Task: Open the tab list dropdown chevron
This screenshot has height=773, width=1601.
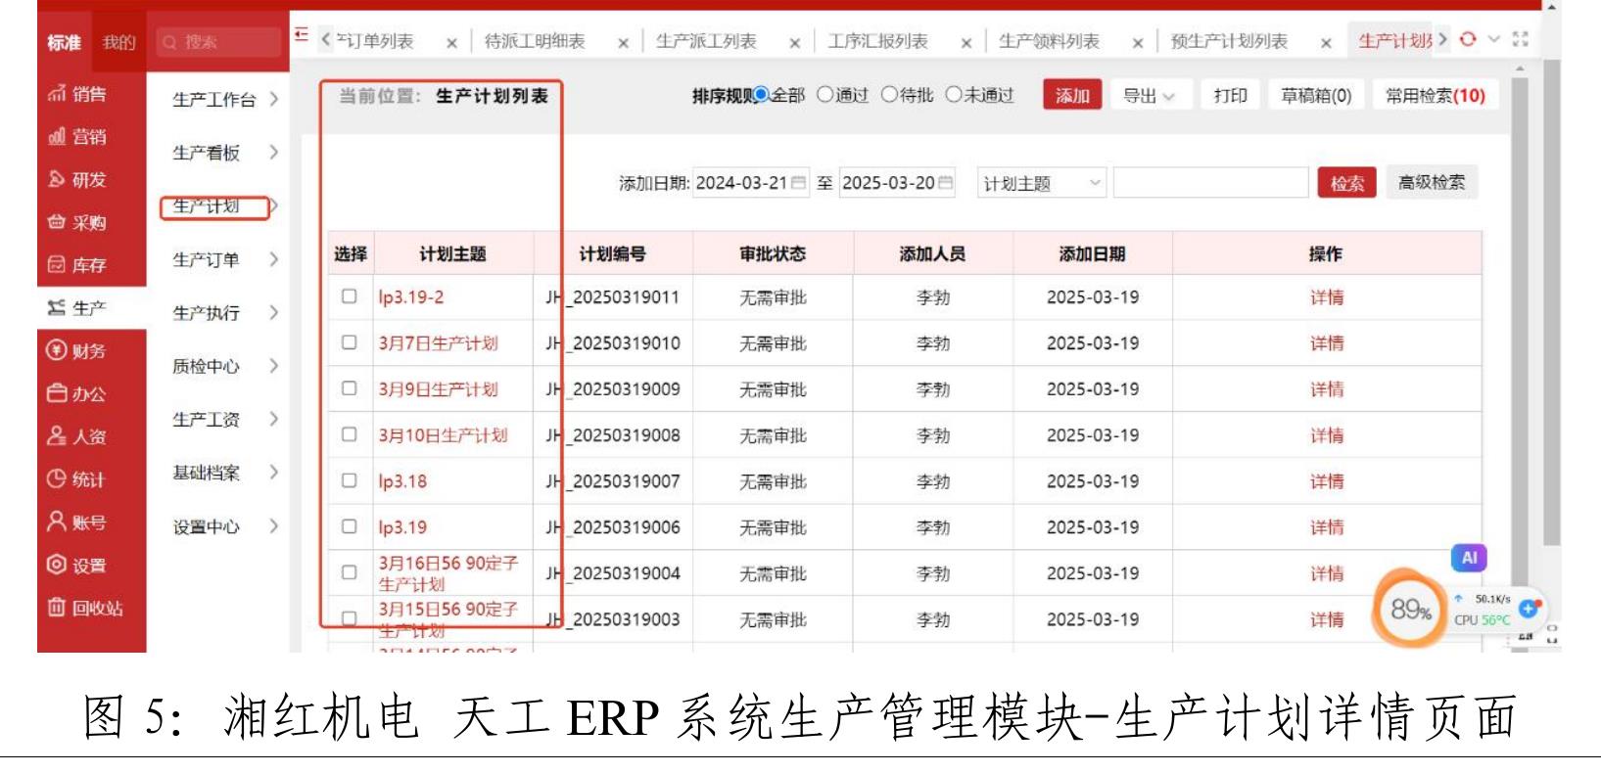Action: (1493, 39)
